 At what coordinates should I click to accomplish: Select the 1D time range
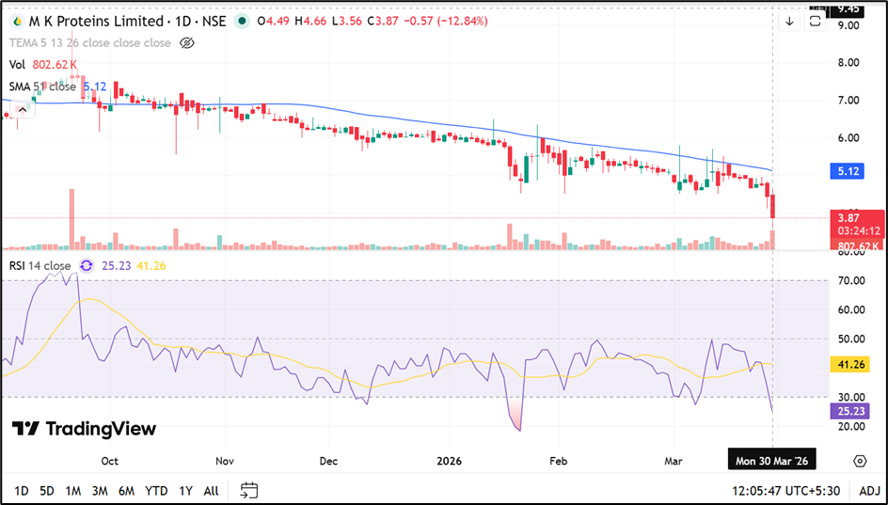(x=21, y=490)
